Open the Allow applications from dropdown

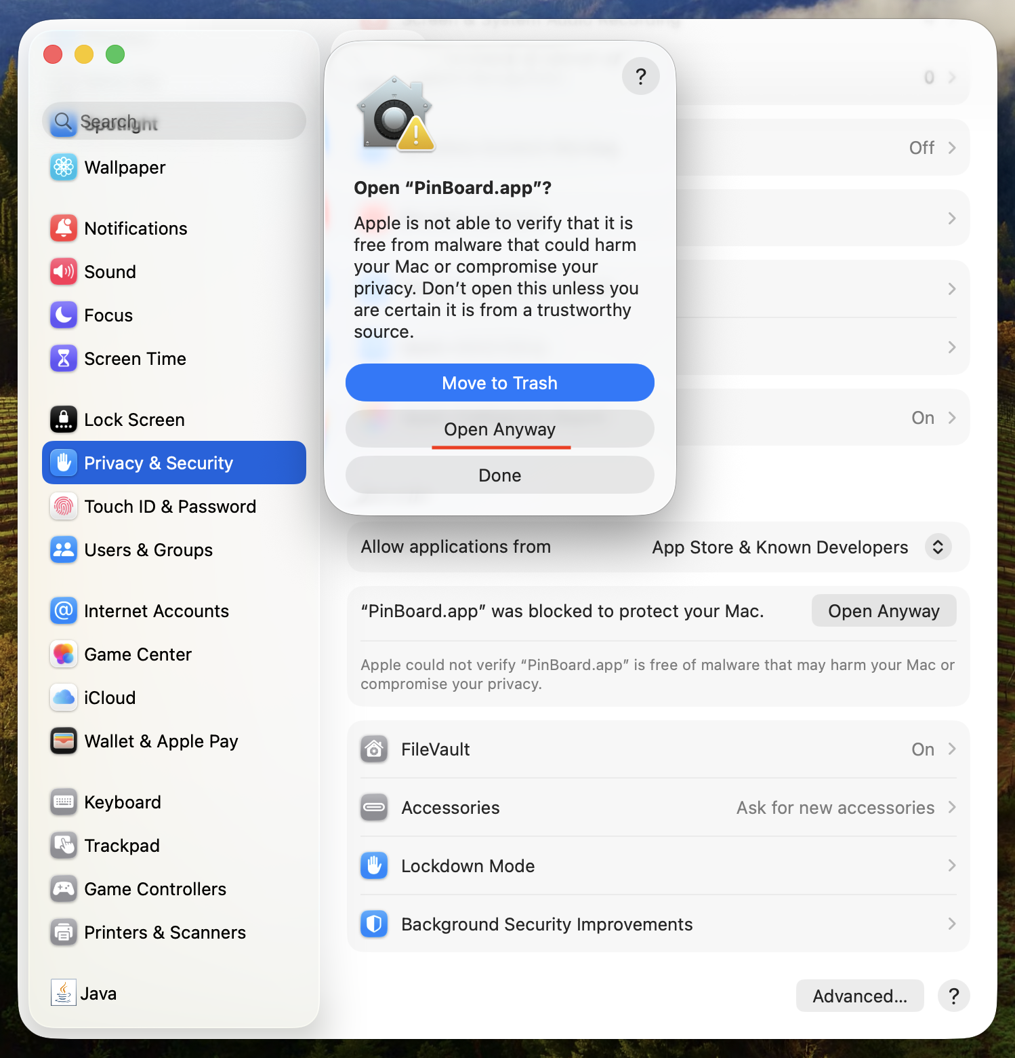click(x=938, y=547)
